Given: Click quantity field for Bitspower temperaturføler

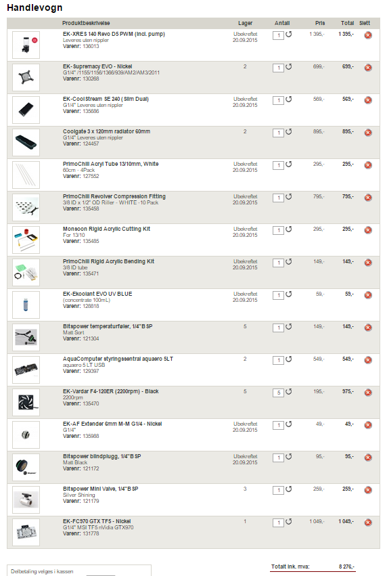Looking at the screenshot, I should coord(278,328).
